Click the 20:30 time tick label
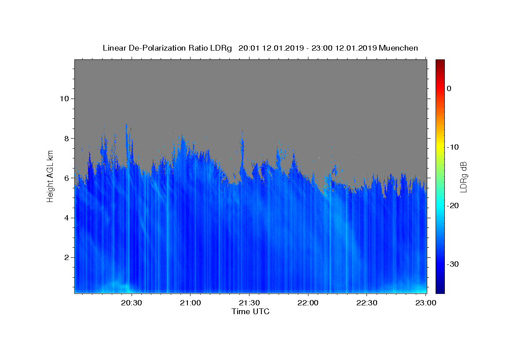 click(132, 303)
